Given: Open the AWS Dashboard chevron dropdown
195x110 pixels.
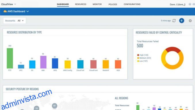Looking at the screenshot, I should (28, 11).
